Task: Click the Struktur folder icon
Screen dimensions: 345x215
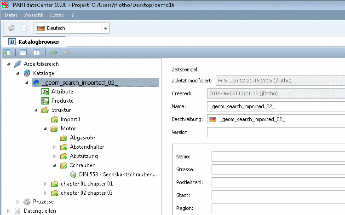Action: click(45, 110)
